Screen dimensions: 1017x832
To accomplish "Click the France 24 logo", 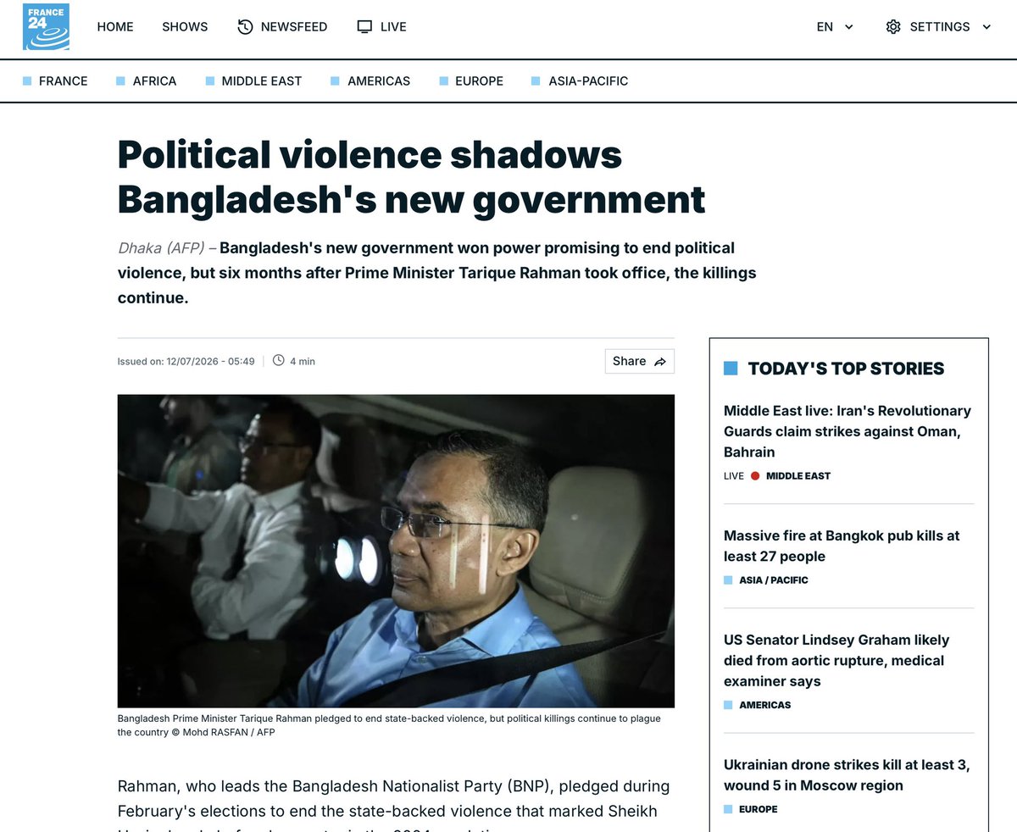I will [46, 27].
